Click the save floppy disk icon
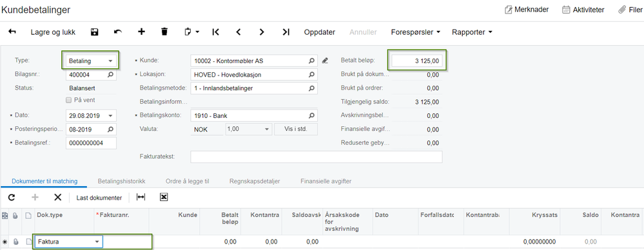The width and height of the screenshot is (644, 250). click(95, 32)
